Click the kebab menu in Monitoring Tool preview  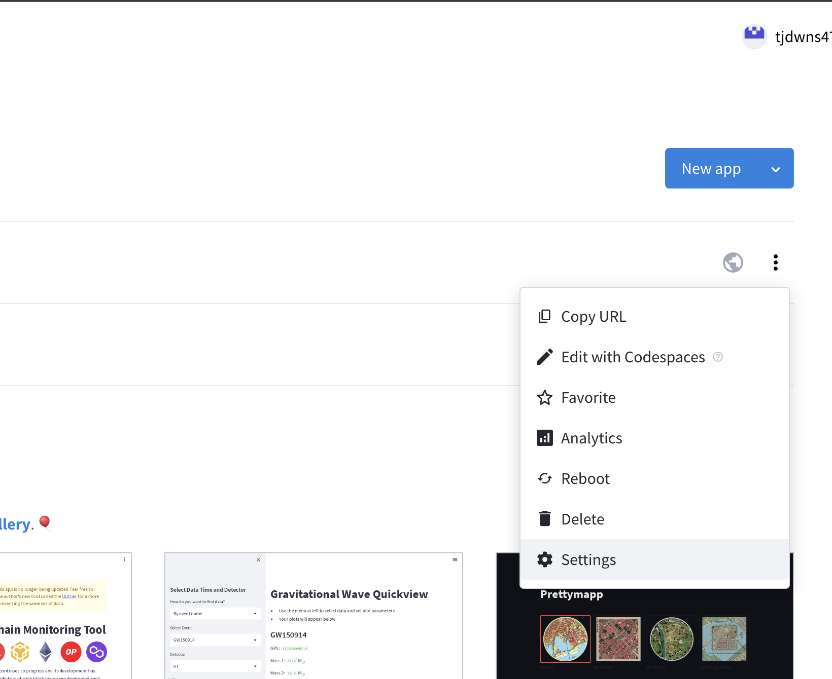point(124,559)
